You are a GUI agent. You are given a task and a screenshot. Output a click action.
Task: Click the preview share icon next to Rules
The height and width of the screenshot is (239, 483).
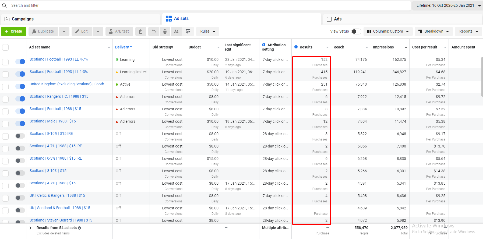point(188,31)
